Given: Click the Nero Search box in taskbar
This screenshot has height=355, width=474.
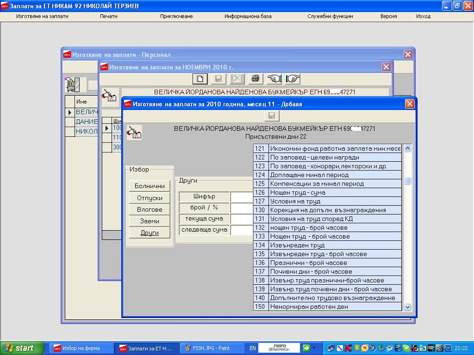Looking at the screenshot, I should coord(280,348).
